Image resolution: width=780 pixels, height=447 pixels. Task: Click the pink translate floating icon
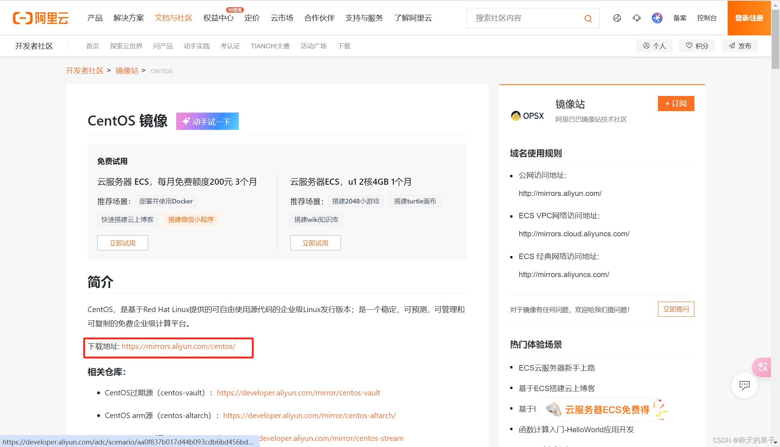pos(762,367)
